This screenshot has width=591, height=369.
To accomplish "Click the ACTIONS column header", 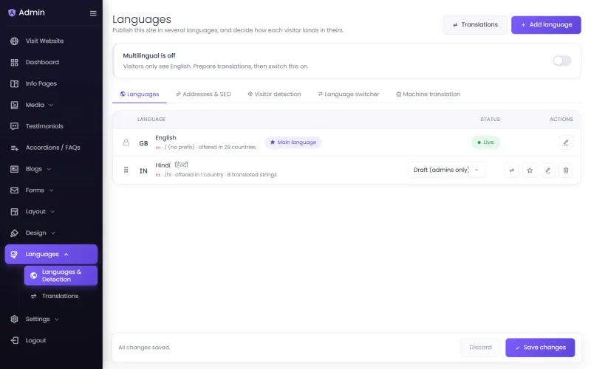I will [x=561, y=120].
